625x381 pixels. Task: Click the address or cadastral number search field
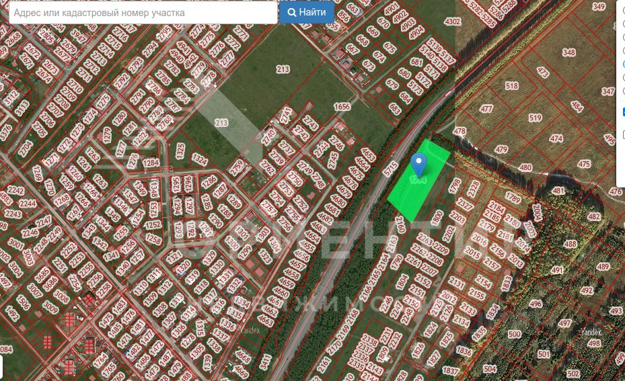coord(143,13)
